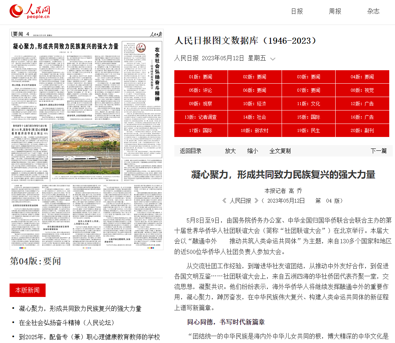
Task: Open the 在全社会弘扬奋斗精神 article link
Action: tap(67, 323)
